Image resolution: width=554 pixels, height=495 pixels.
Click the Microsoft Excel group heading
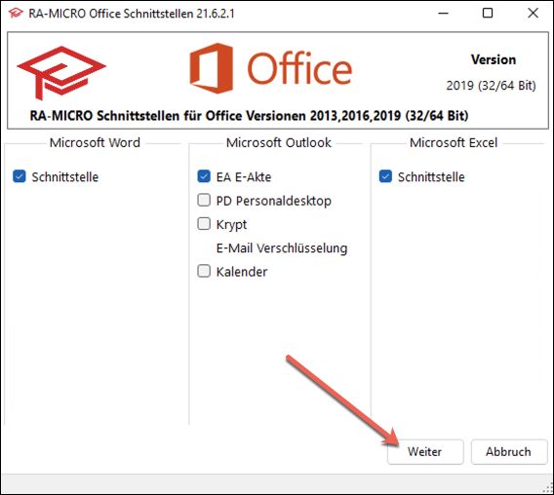click(x=454, y=142)
